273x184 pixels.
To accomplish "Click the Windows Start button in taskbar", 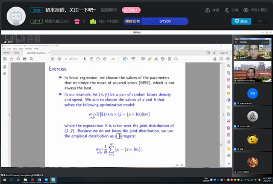I will (3, 180).
